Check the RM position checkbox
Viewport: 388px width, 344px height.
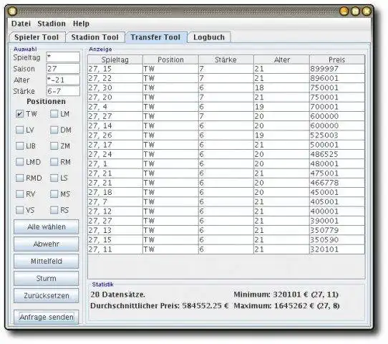pyautogui.click(x=54, y=162)
